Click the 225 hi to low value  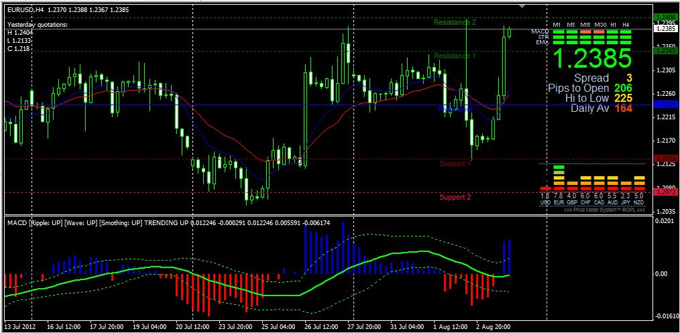pyautogui.click(x=624, y=98)
